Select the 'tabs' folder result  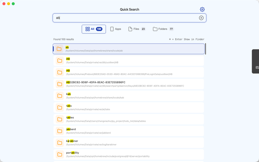pyautogui.click(x=129, y=108)
